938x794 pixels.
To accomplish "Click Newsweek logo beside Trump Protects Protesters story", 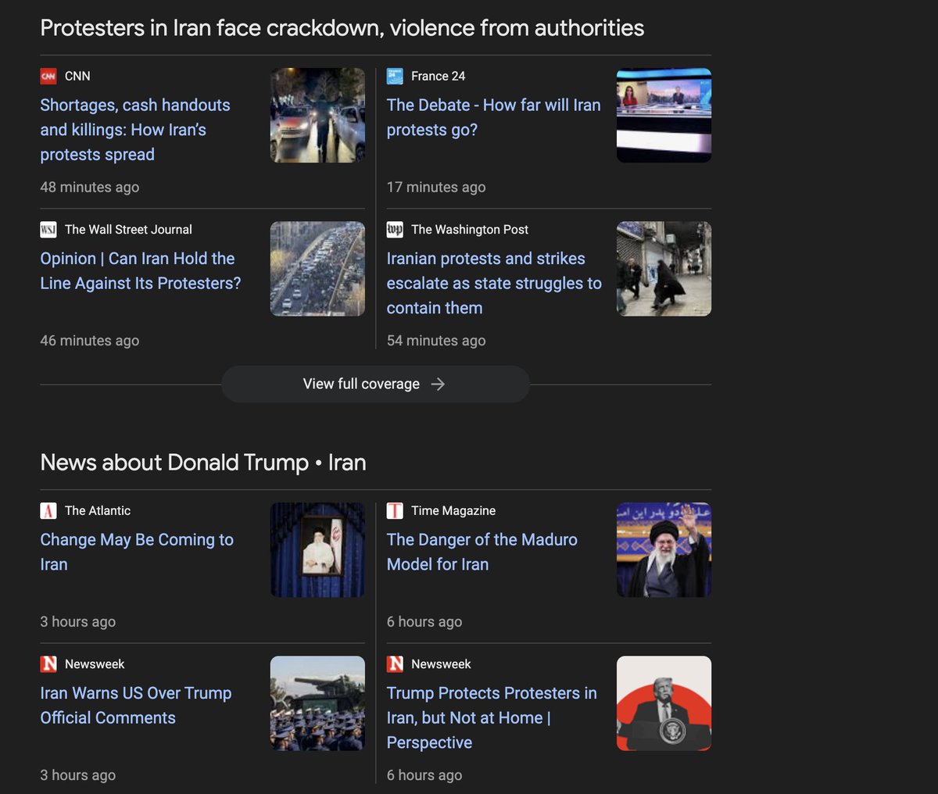I will tap(395, 663).
